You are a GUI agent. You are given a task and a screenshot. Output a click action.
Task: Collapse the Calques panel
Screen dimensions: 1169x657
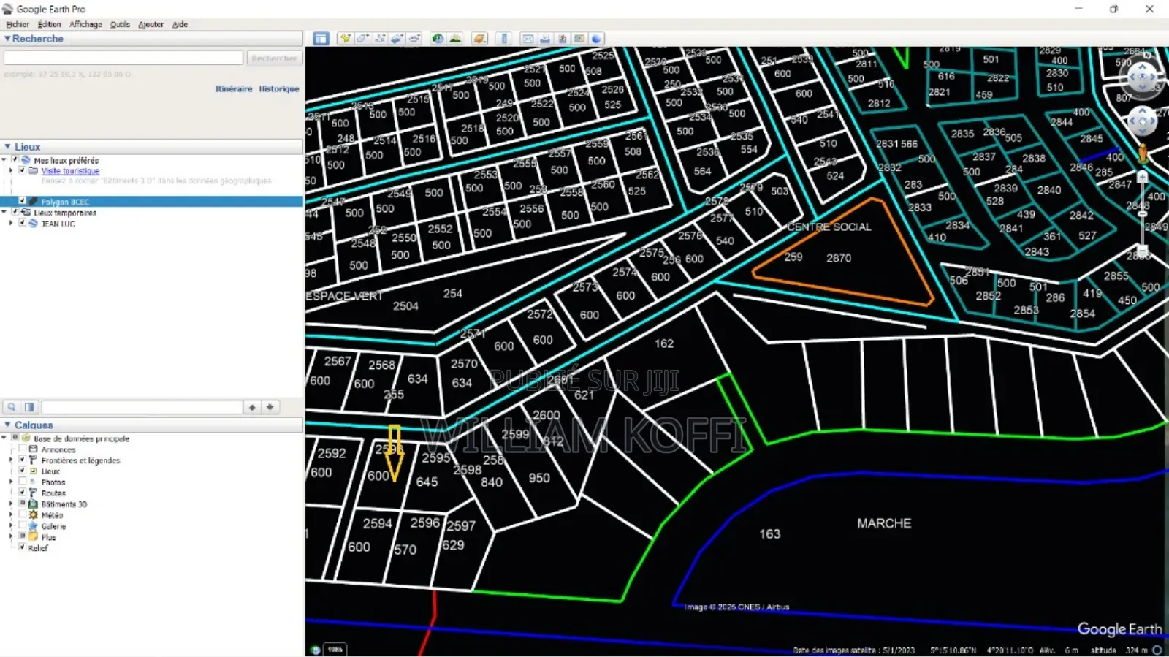click(x=7, y=425)
